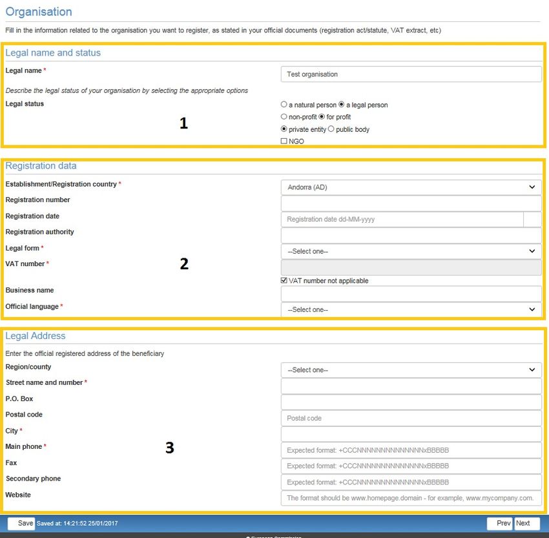Click into the Postal code field

pyautogui.click(x=411, y=419)
